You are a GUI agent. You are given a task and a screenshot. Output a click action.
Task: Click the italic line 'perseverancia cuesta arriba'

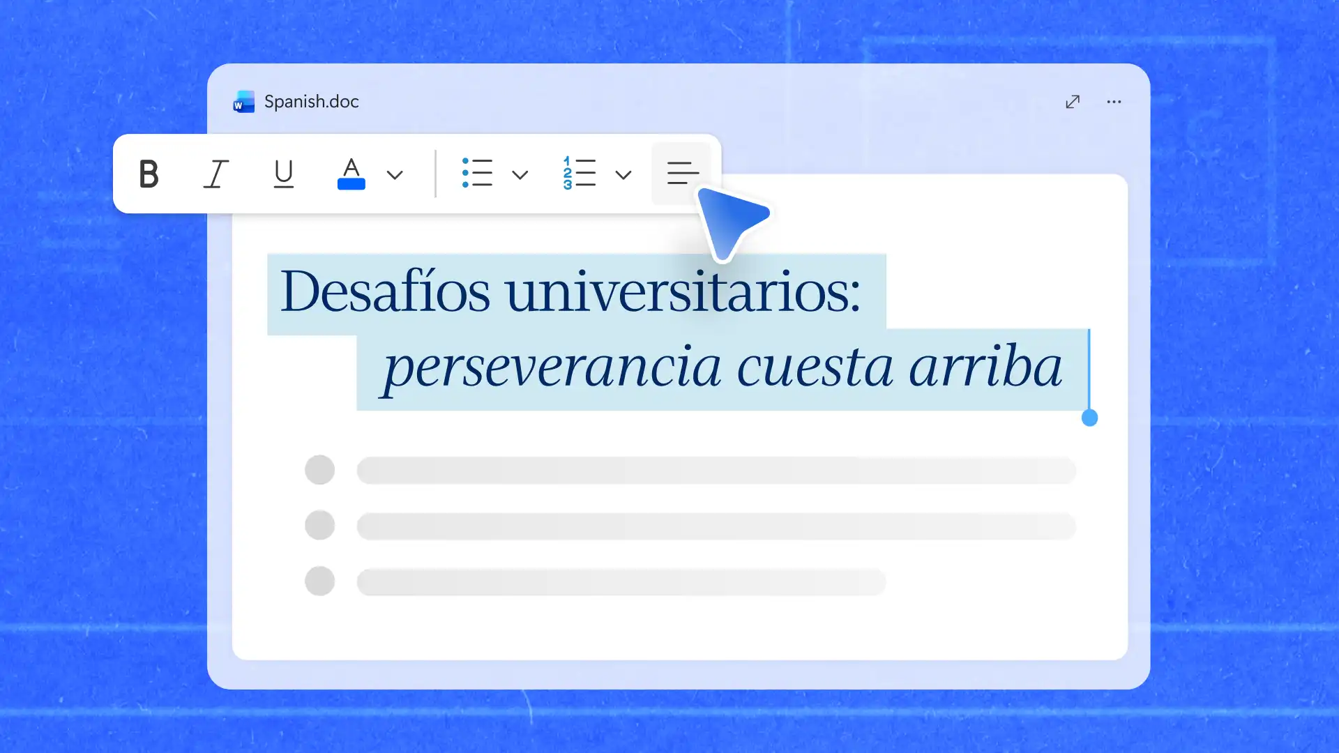click(x=722, y=367)
